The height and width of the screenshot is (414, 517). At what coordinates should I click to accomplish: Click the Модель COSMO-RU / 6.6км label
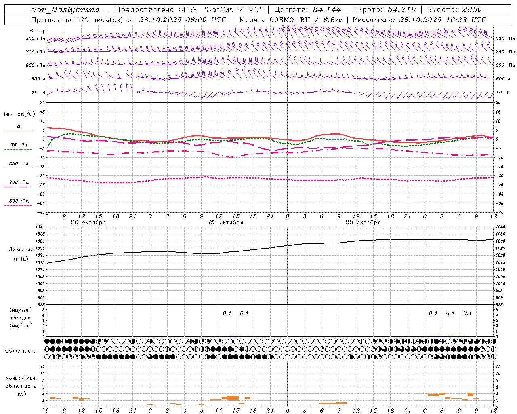coord(291,20)
